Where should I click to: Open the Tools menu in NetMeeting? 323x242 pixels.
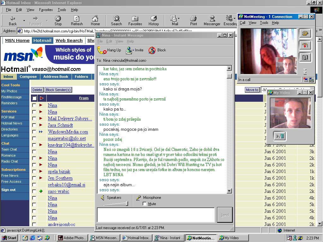click(264, 23)
